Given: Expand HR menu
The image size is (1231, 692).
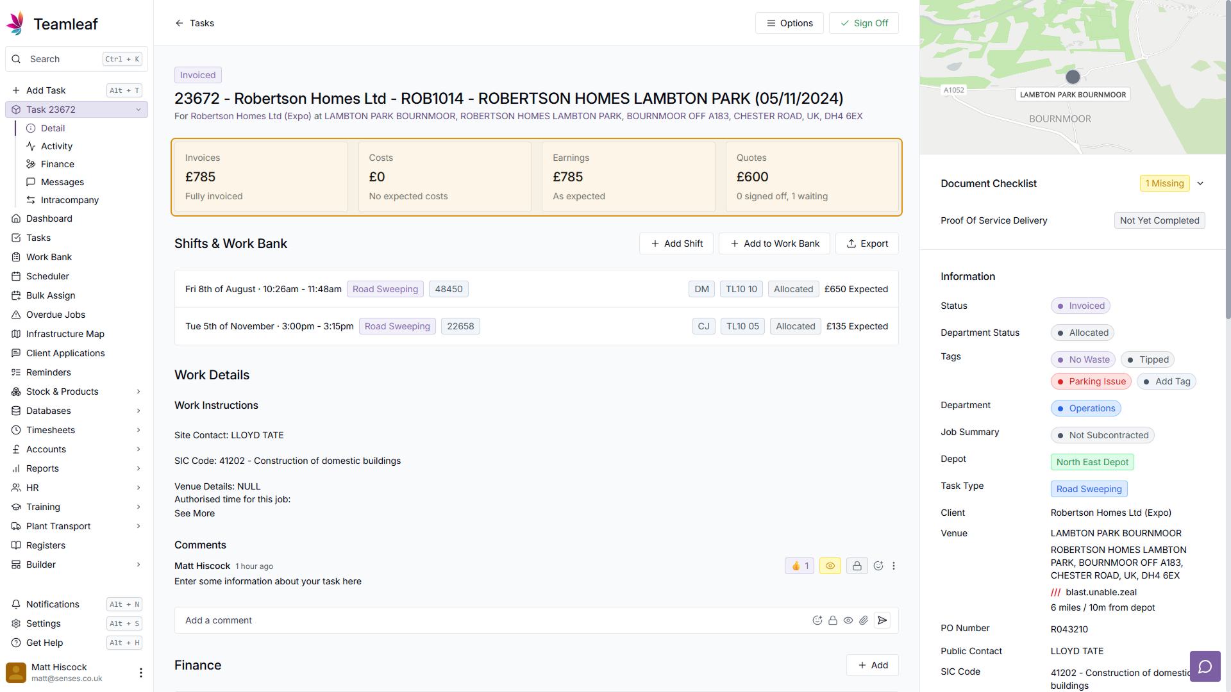Looking at the screenshot, I should pyautogui.click(x=138, y=488).
